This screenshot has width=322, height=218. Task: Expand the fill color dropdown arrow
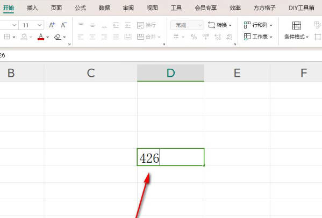31,37
